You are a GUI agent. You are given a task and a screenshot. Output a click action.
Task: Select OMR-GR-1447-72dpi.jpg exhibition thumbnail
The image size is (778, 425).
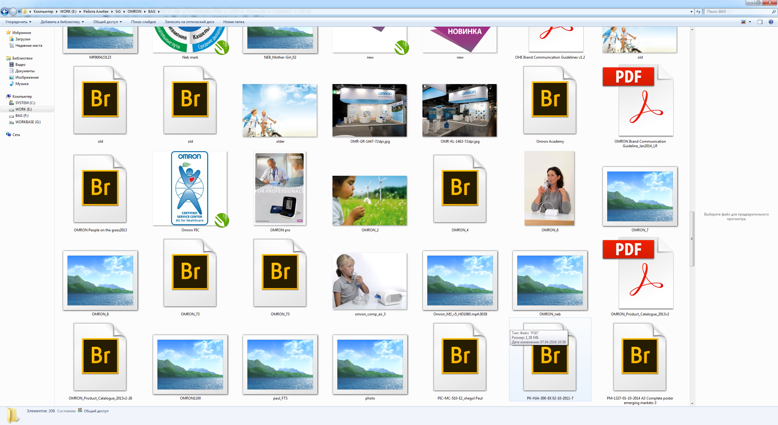(x=370, y=110)
